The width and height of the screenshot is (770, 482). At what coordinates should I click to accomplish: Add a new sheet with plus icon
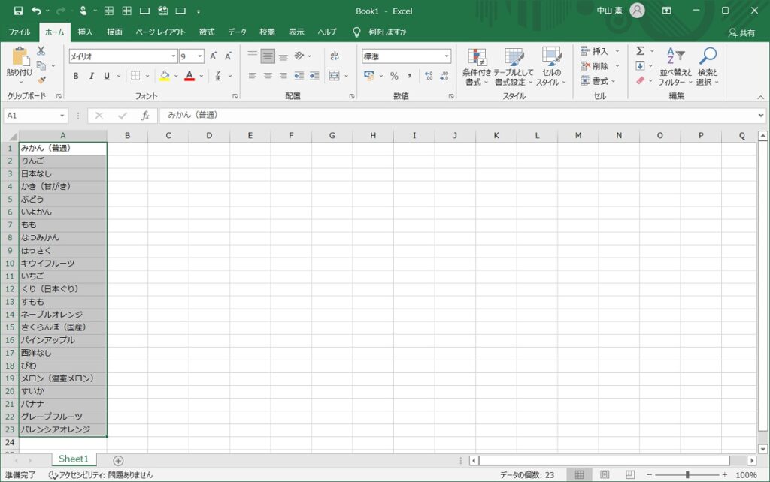click(118, 460)
